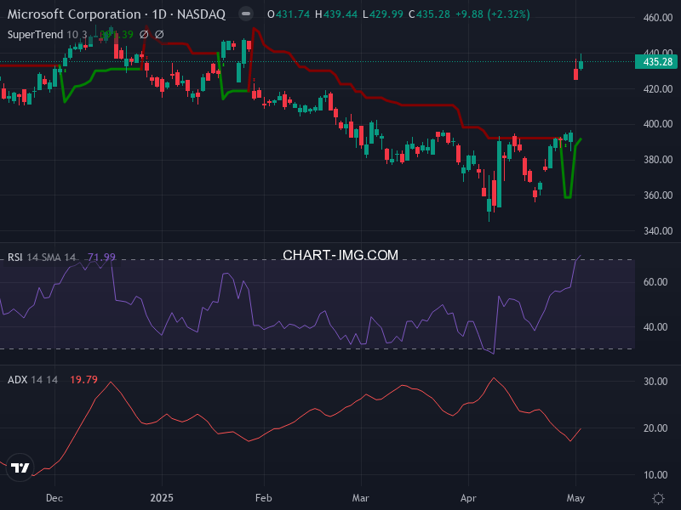Click the green current price tag on the price axis
Image resolution: width=681 pixels, height=510 pixels.
click(657, 61)
